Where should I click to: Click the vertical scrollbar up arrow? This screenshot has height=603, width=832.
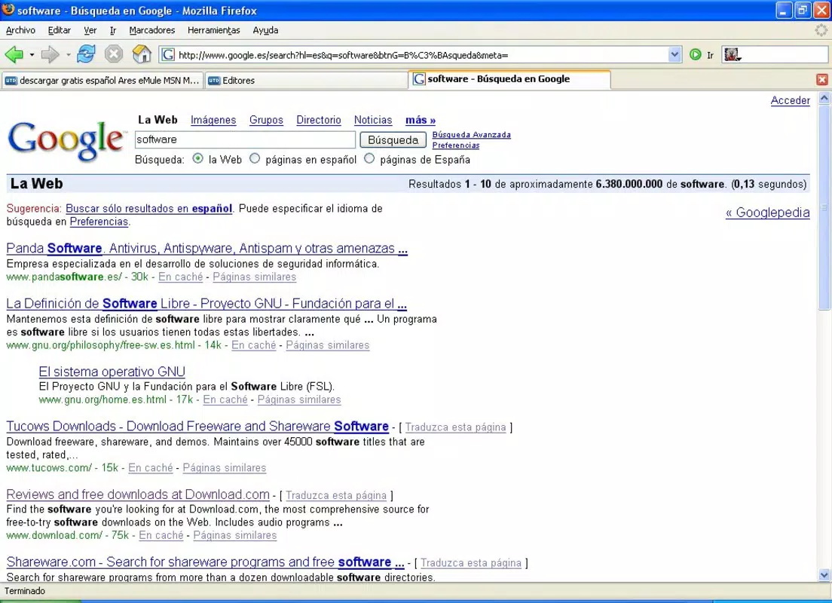pyautogui.click(x=824, y=98)
